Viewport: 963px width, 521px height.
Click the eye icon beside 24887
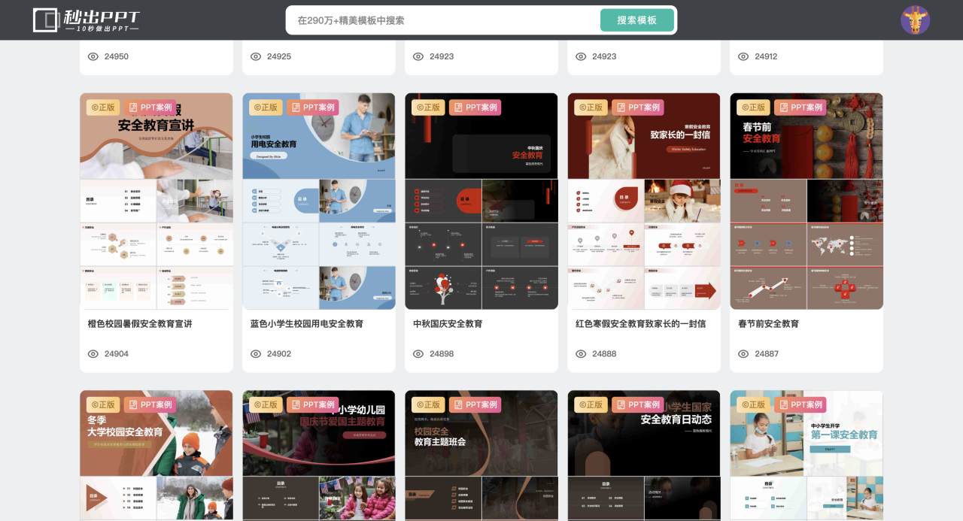[x=743, y=354]
